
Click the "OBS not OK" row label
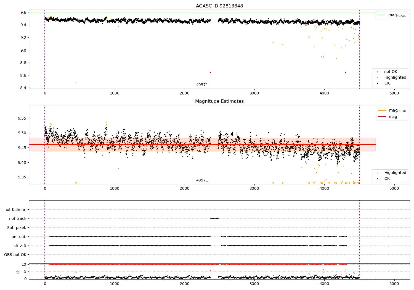click(15, 255)
